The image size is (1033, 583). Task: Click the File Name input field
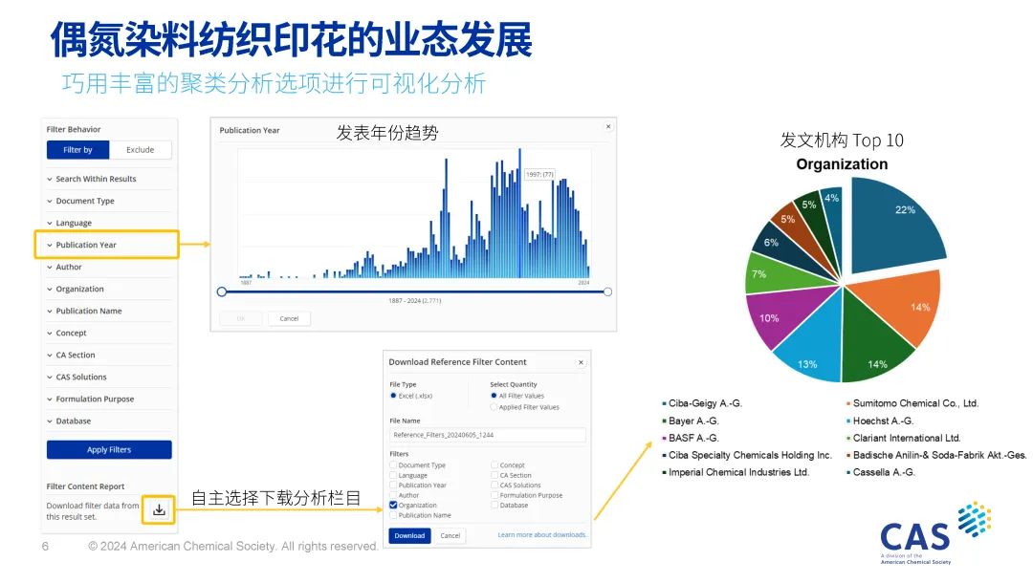tap(488, 435)
